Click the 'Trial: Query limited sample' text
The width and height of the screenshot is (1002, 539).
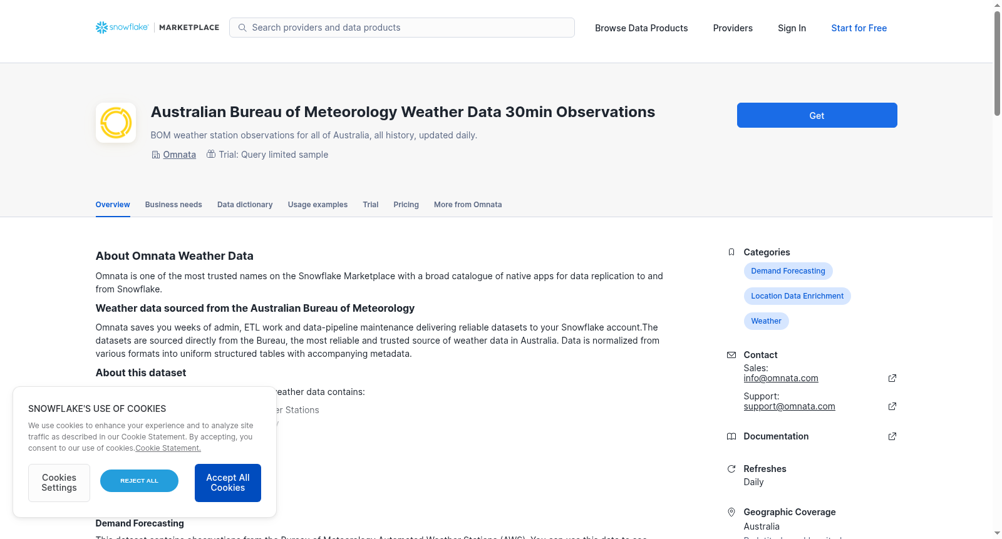click(x=273, y=155)
